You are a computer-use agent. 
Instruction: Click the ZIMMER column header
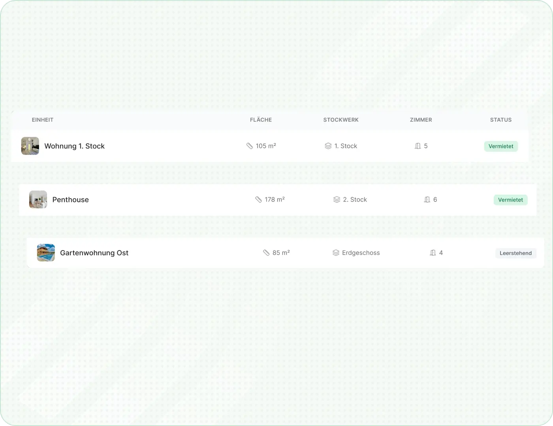coord(421,120)
